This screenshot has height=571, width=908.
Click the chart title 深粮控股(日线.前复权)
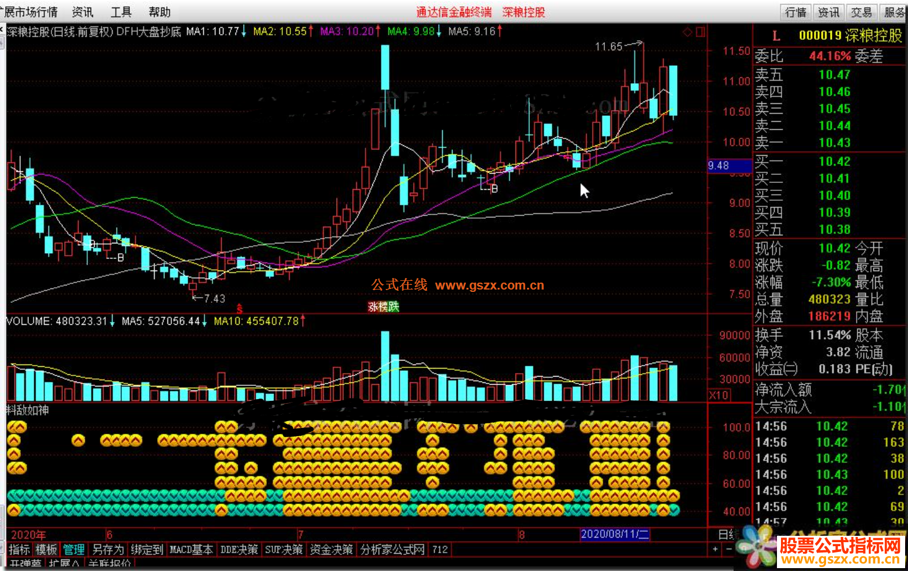[x=60, y=32]
